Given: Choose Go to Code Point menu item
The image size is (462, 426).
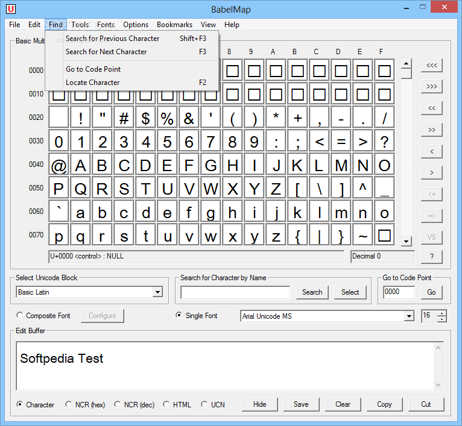Looking at the screenshot, I should (131, 69).
